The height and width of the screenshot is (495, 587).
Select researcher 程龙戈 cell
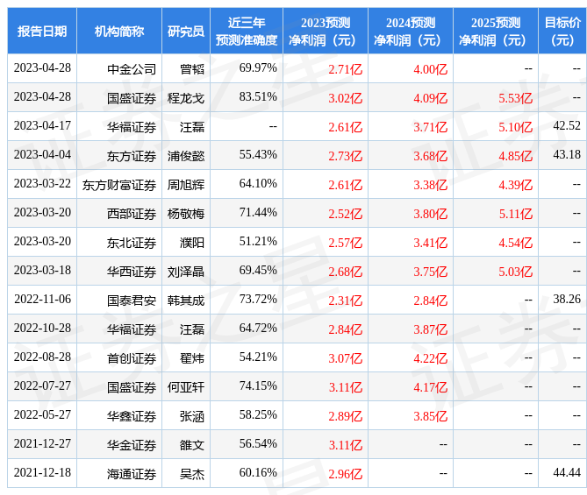click(x=186, y=98)
